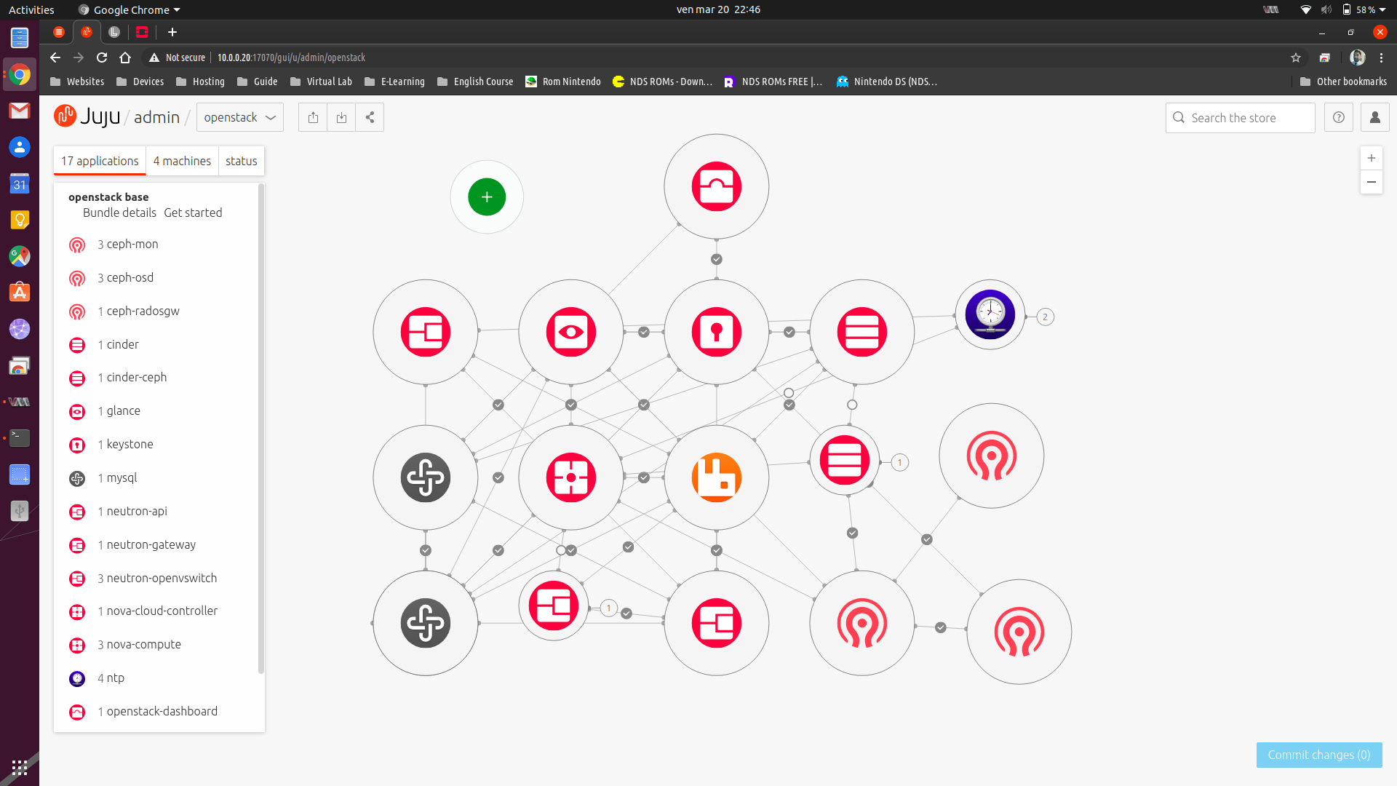Select the ntp clock node on canvas

tap(990, 314)
